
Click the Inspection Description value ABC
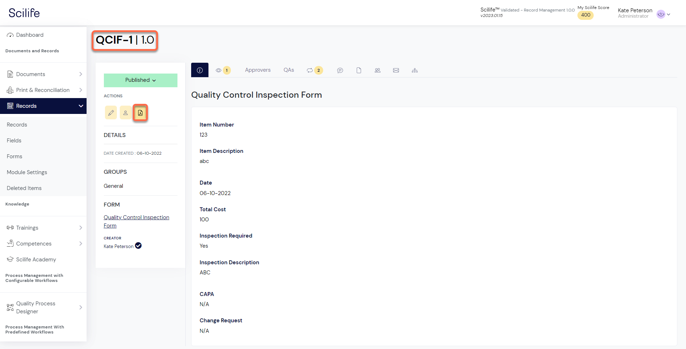(x=205, y=273)
